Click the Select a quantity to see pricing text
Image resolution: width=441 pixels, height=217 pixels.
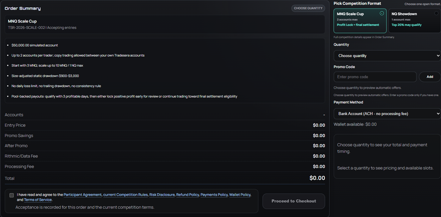coord(385,168)
